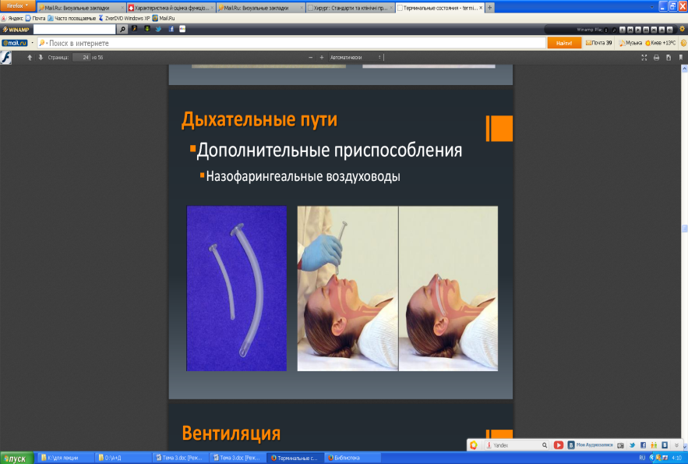Screen dimensions: 688x464
Task: Switch to Библиотека taskbar window
Action: pos(352,458)
